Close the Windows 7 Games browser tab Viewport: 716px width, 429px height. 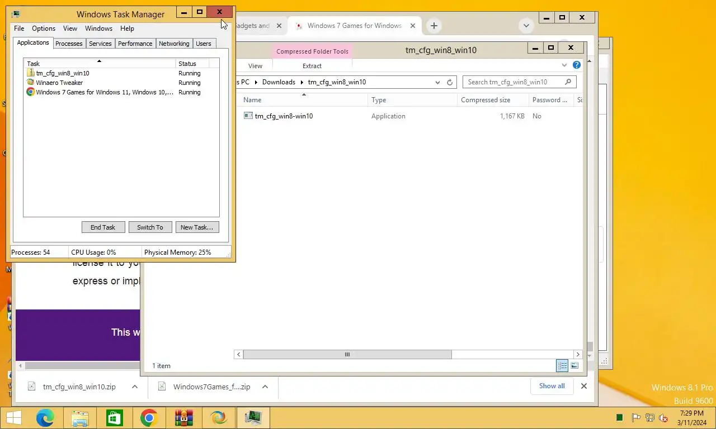coord(413,26)
